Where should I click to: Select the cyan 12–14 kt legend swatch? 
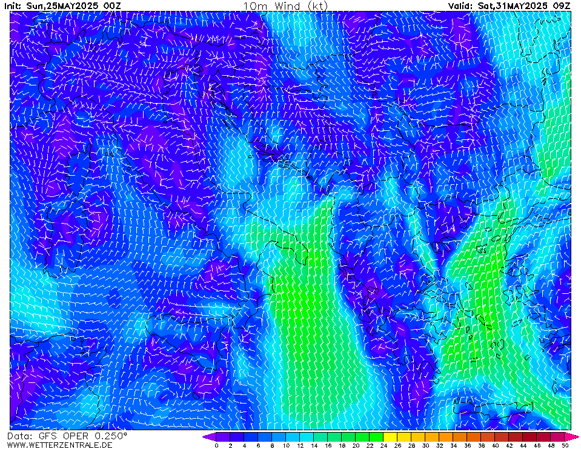[x=307, y=437]
